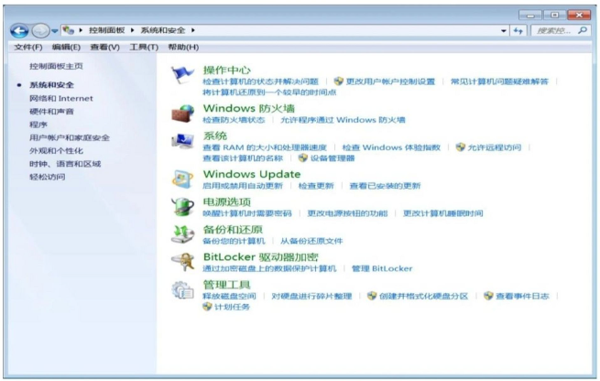Click 检查防火墙状态 link
600x381 pixels.
click(234, 120)
